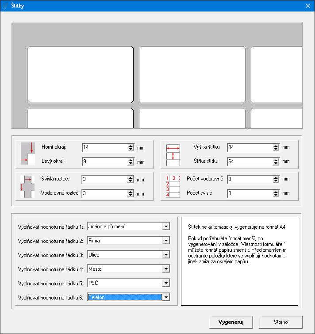Viewport: 315px width, 334px height.
Task: Click into the Šířka štítku field with 64
Action: pyautogui.click(x=250, y=161)
